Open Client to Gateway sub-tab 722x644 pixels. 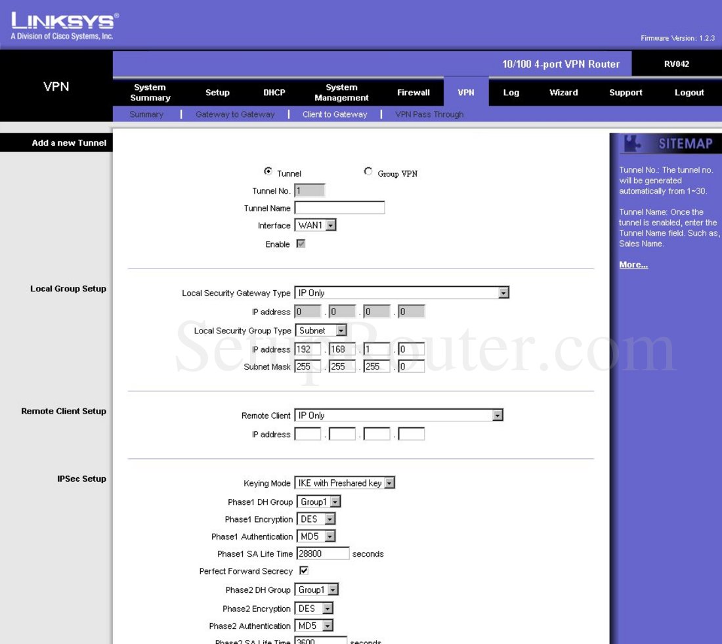[x=335, y=114]
